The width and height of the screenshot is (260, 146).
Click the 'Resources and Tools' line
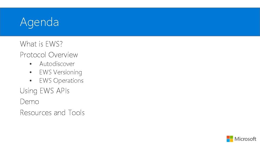click(52, 113)
